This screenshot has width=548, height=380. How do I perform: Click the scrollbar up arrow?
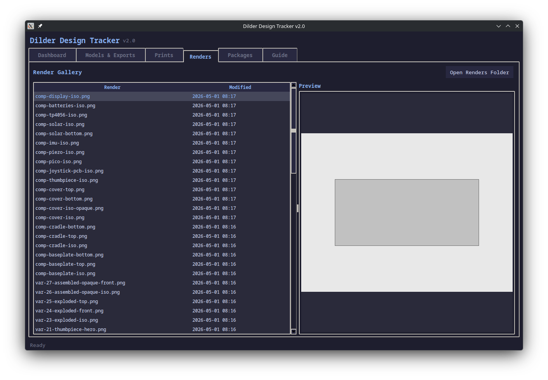(294, 85)
